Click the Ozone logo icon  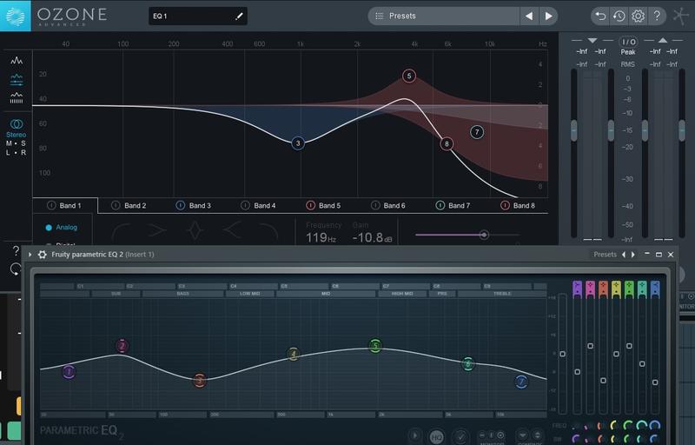click(16, 16)
